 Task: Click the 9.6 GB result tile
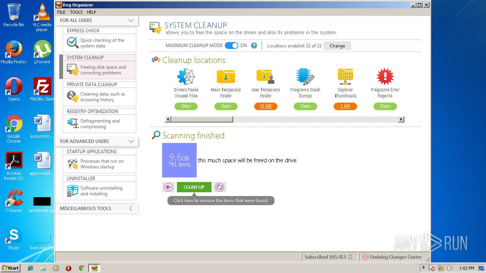pyautogui.click(x=179, y=160)
